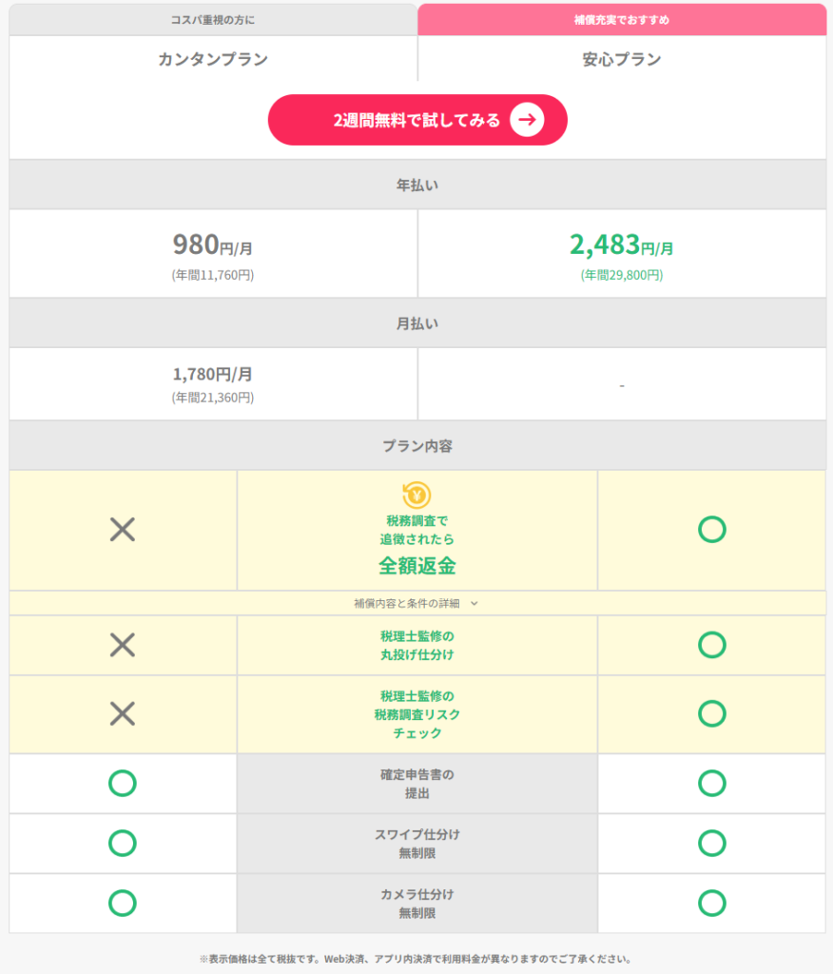Expand 補償内容と条件の詳細 chevron
Viewport: 833px width, 974px height.
coord(474,603)
